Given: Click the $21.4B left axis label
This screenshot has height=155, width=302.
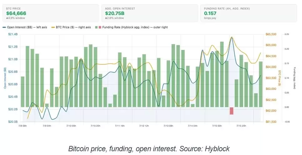Looking at the screenshot, I should tap(13, 34).
